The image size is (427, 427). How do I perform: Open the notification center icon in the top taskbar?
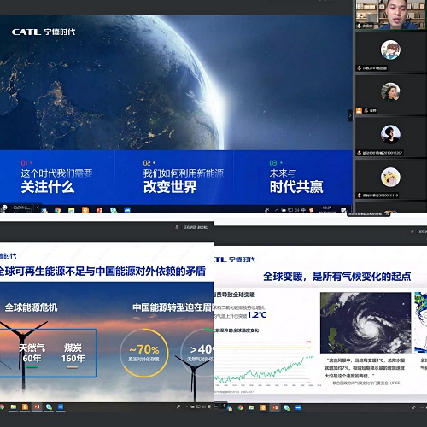344,210
